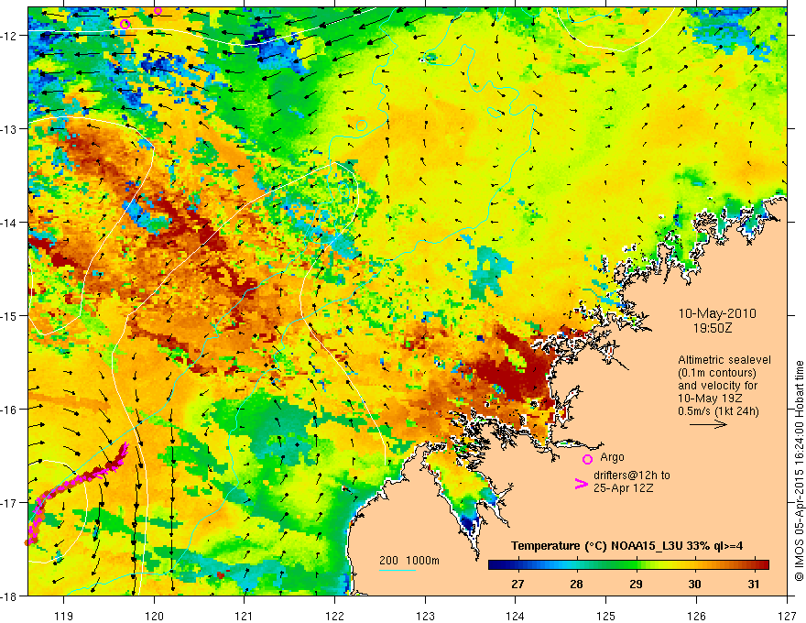Click the green 29 degree section of color bar
Viewport: 806px width, 623px height.
[636, 565]
